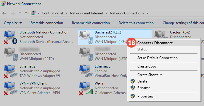Click the Forward navigation arrow
The width and height of the screenshot is (204, 106).
click(x=13, y=13)
